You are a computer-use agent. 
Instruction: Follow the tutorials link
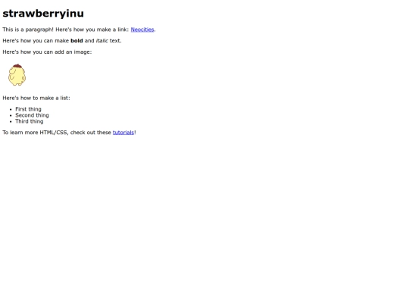click(123, 133)
